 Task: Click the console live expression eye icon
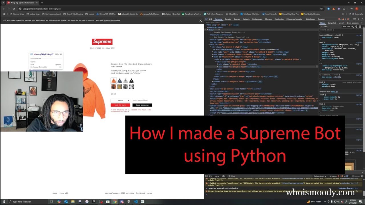pos(223,176)
